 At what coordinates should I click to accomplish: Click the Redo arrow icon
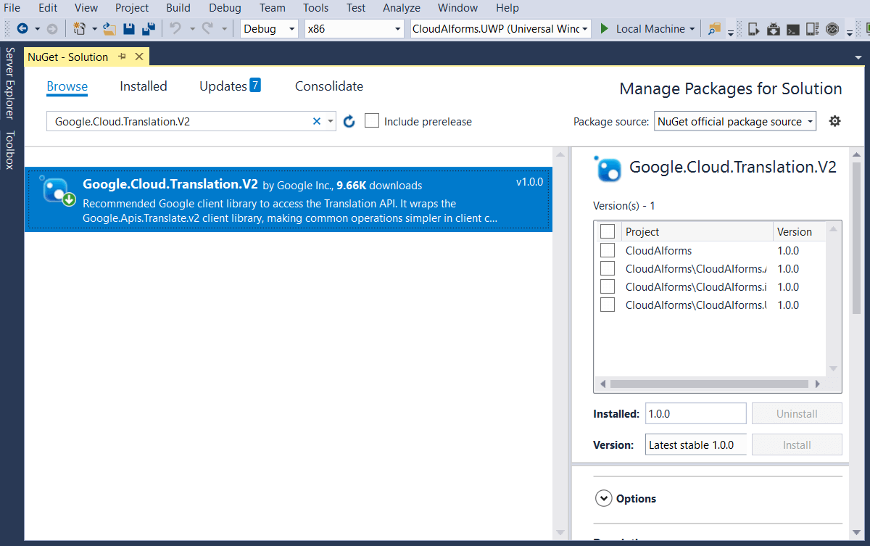pos(207,29)
